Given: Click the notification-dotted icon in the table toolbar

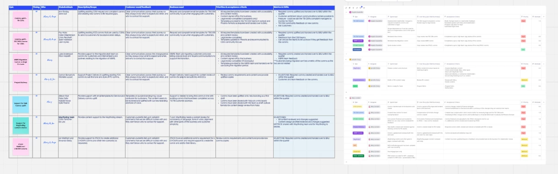Looking at the screenshot, I should [x=361, y=8].
